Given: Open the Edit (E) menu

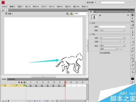Looking at the screenshot, I should pyautogui.click(x=12, y=6).
